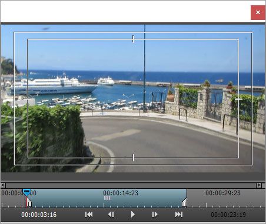Click the time ruler at 00:00:14:23

(121, 193)
